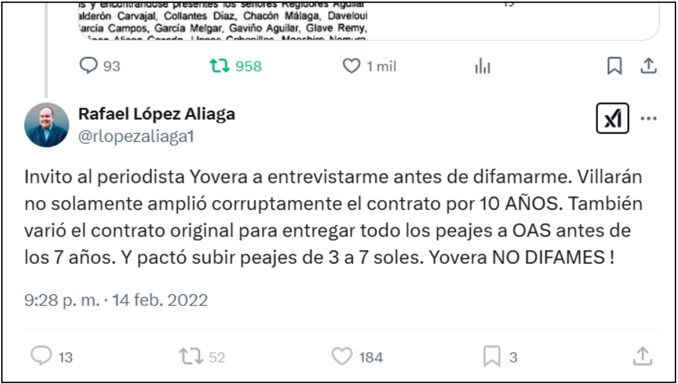The width and height of the screenshot is (678, 384).
Task: Bookmark the upper tweet
Action: coord(614,66)
